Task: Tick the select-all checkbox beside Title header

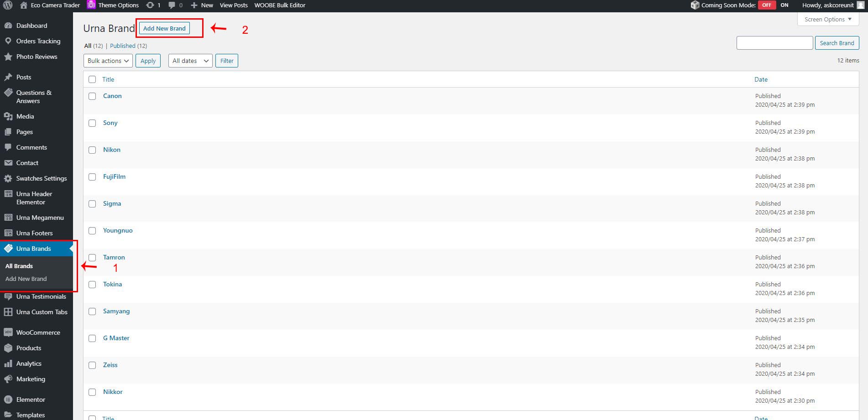Action: tap(92, 79)
